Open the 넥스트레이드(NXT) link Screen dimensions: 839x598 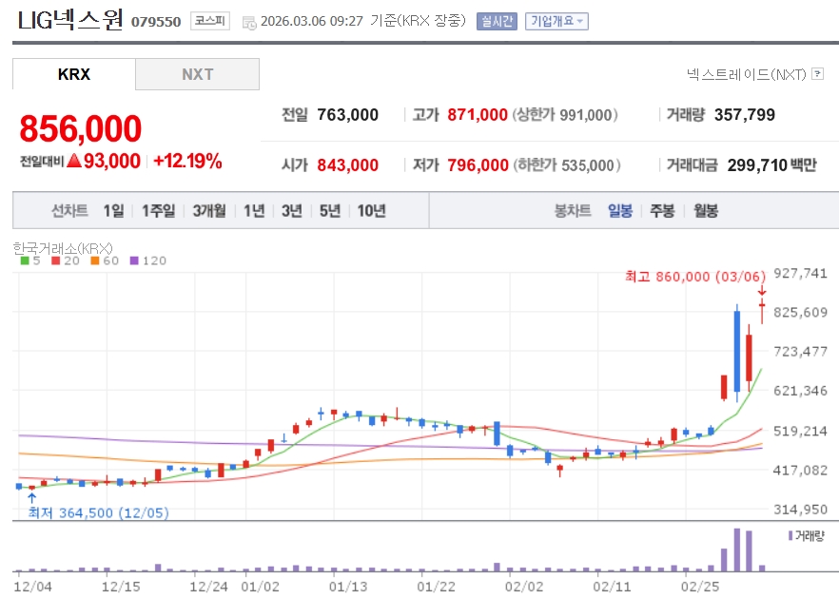[x=746, y=73]
